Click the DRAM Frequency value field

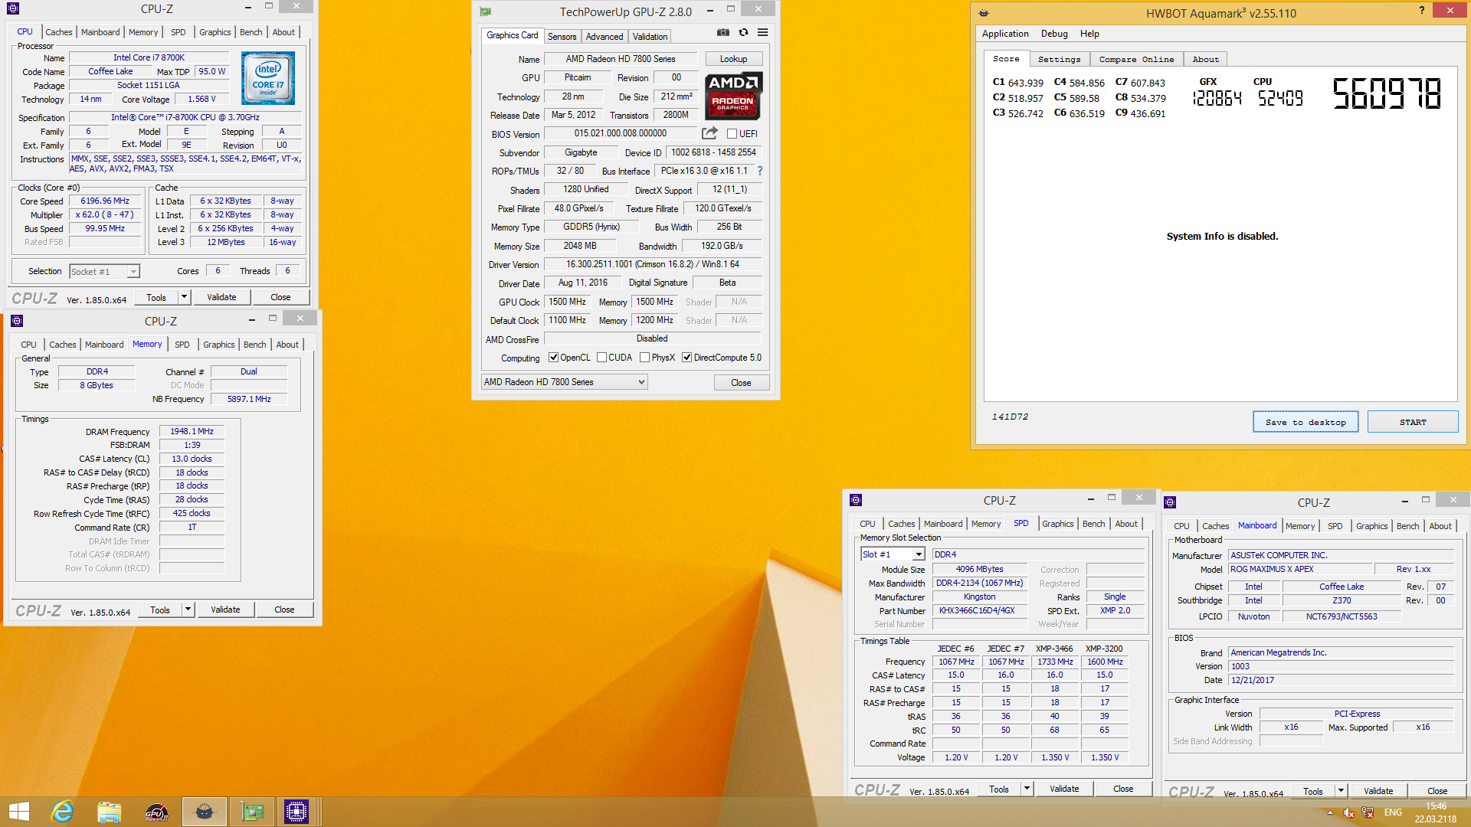tap(192, 432)
